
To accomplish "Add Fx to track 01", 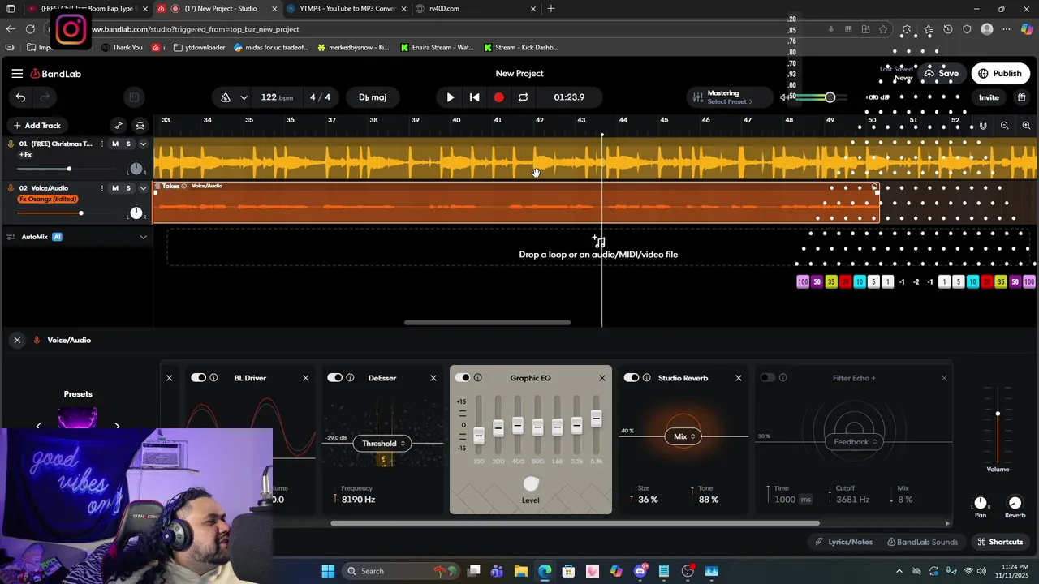I will point(25,155).
